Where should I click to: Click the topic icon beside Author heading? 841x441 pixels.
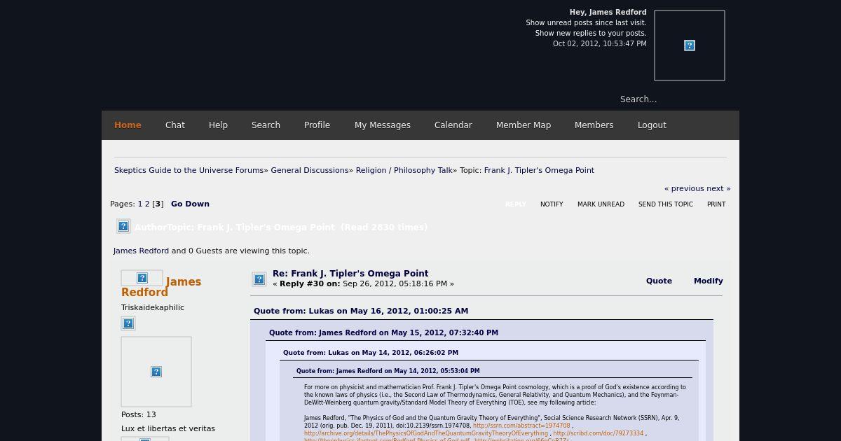coord(123,226)
